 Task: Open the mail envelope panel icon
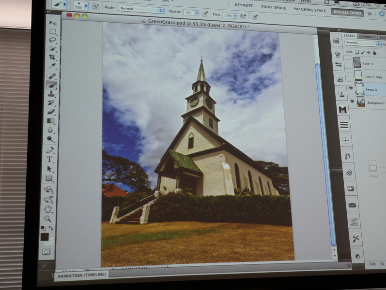tap(352, 205)
